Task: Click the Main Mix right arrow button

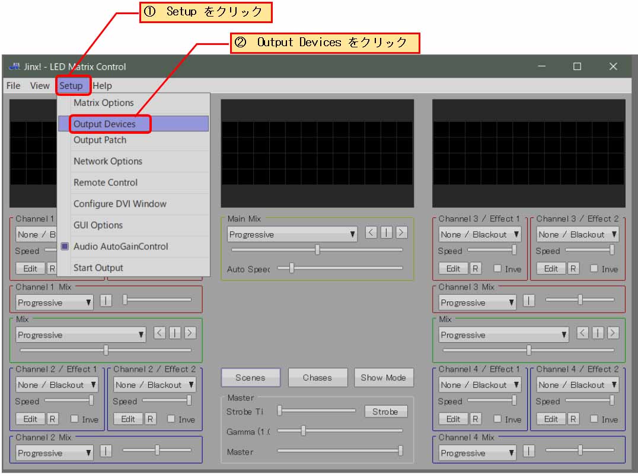Action: pyautogui.click(x=401, y=233)
